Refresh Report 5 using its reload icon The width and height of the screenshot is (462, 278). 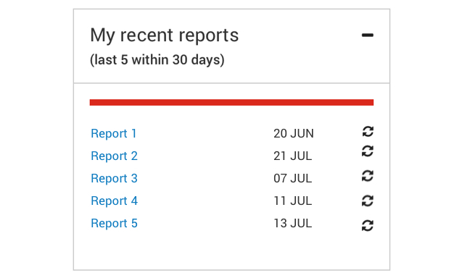click(x=368, y=226)
